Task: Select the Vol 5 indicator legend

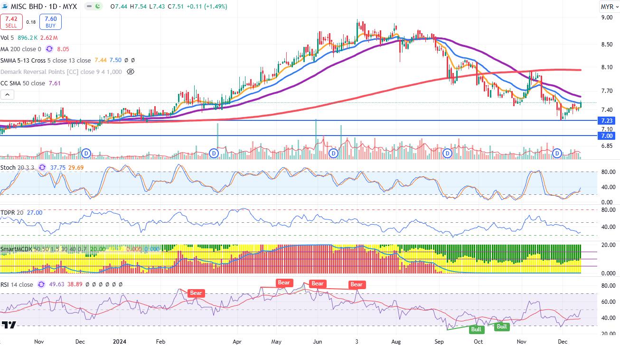Action: tap(7, 37)
